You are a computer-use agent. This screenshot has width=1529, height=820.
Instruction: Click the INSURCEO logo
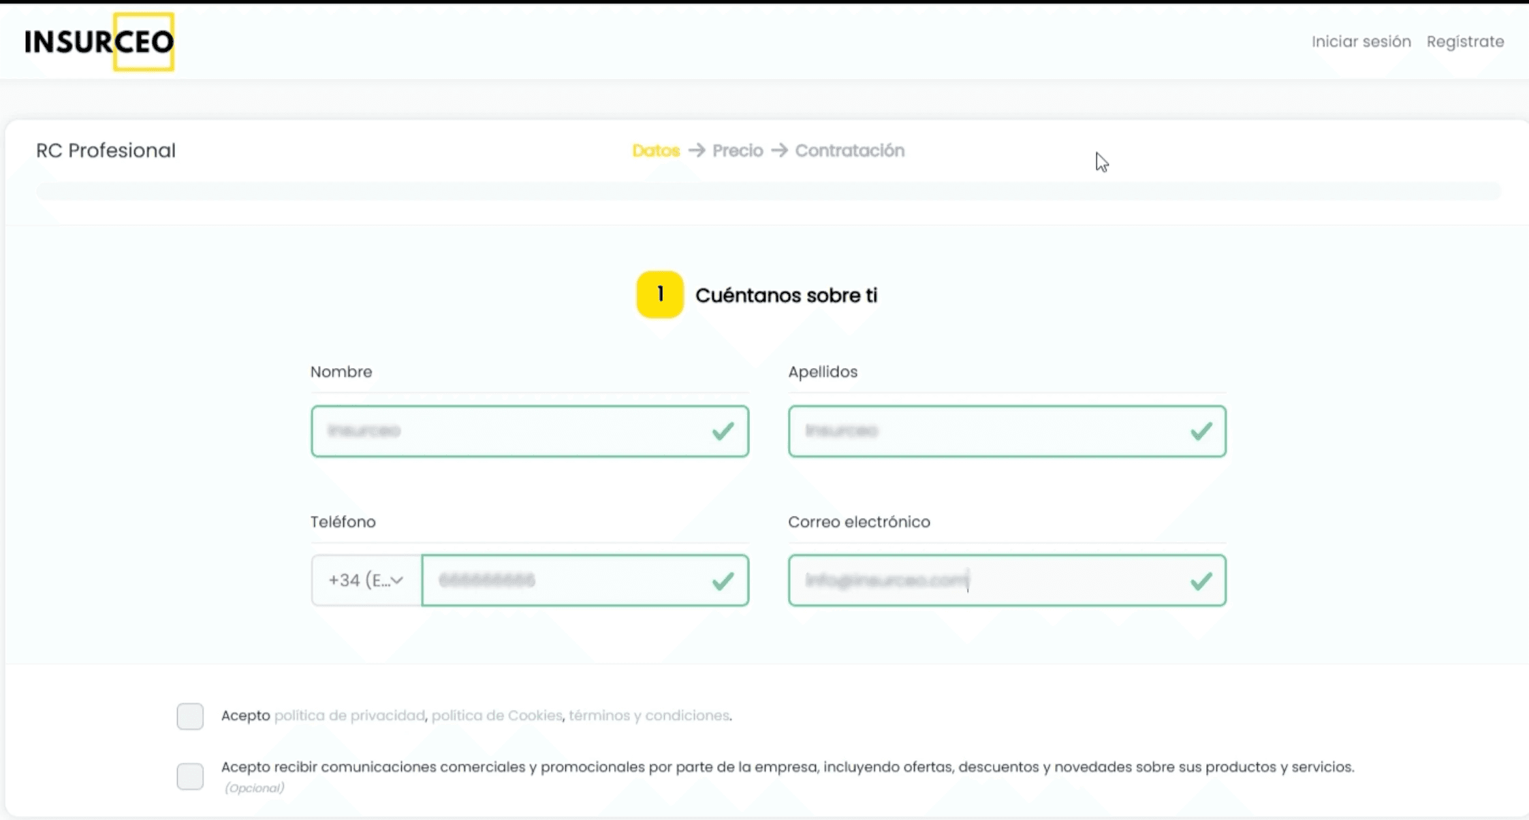99,42
